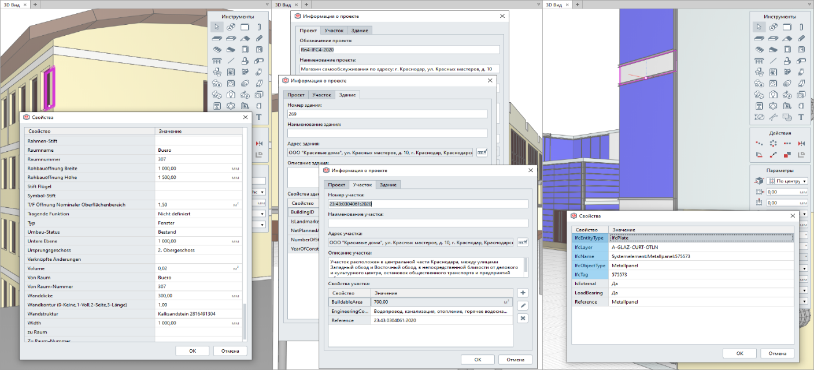Focus the Наименование участка input field
814x370 pixels.
(428, 223)
